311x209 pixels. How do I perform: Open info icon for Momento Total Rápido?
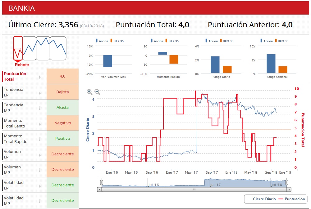pos(40,139)
